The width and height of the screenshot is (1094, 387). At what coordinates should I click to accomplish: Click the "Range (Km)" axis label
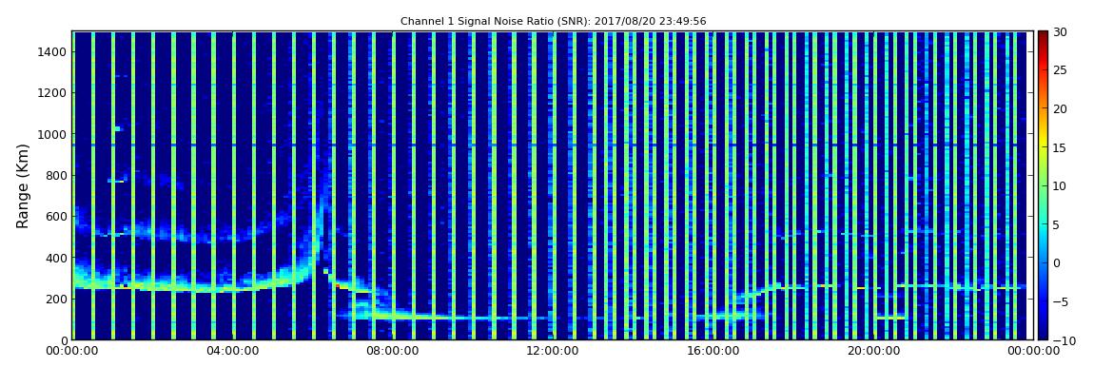[22, 185]
